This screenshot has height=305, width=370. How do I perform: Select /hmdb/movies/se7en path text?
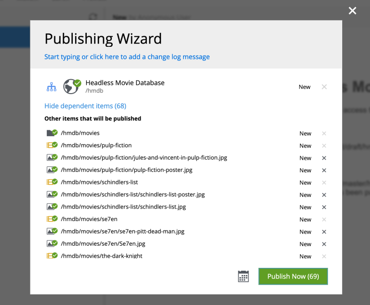pyautogui.click(x=89, y=219)
